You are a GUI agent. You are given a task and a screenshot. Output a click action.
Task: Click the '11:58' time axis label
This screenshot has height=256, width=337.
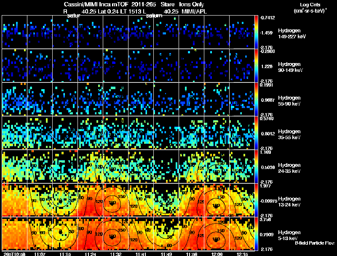click(192, 254)
